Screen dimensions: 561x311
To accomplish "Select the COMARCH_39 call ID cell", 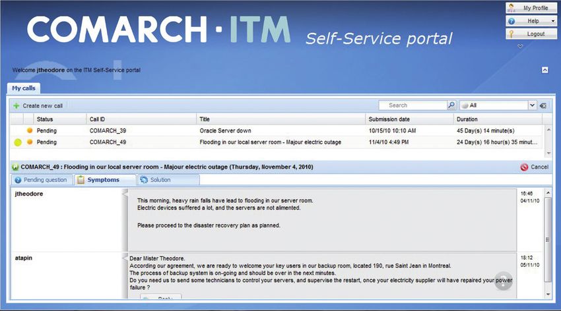I will coord(108,130).
